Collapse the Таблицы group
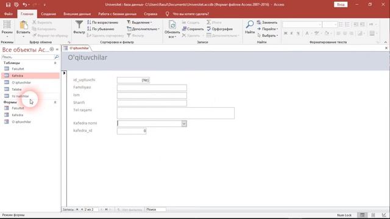The width and height of the screenshot is (390, 219). point(55,63)
